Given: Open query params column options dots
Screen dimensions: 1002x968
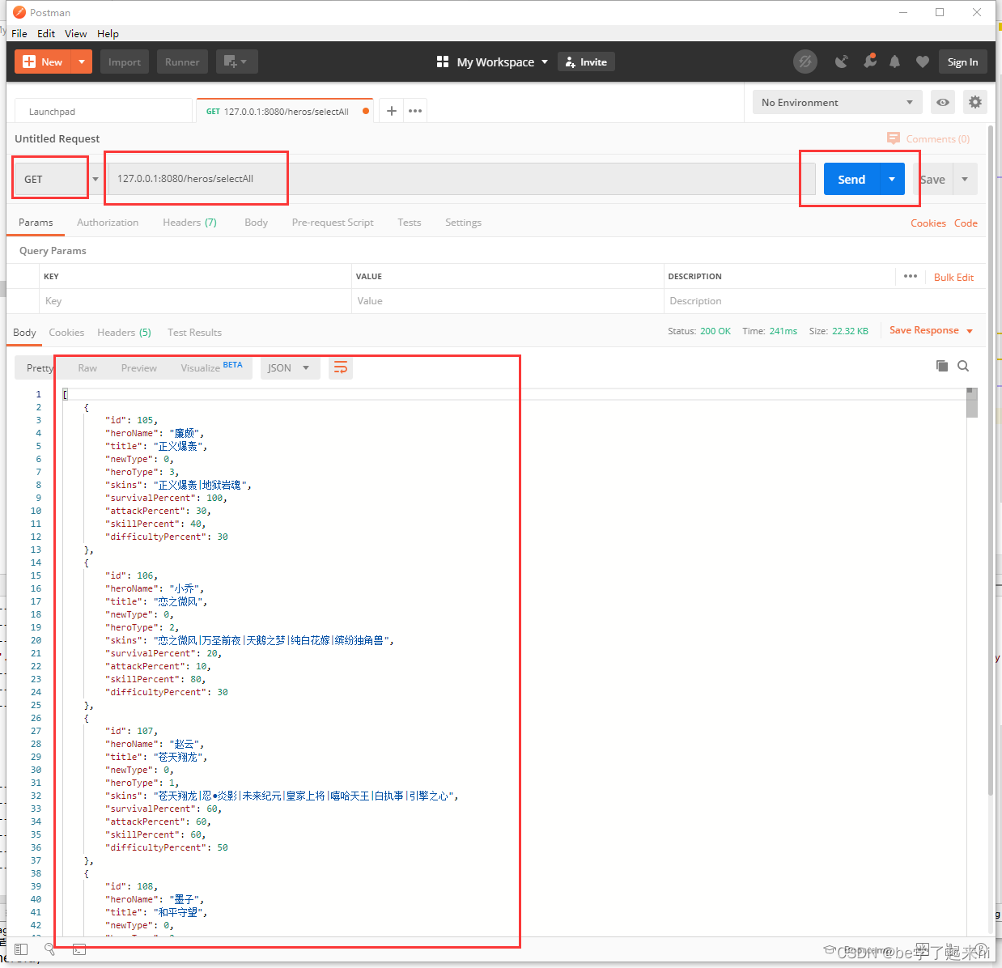Looking at the screenshot, I should 911,276.
